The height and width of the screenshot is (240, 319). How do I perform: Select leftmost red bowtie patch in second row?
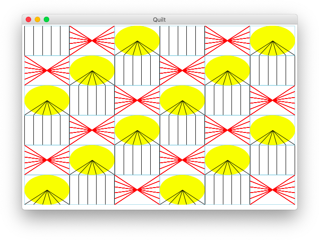pyautogui.click(x=47, y=71)
